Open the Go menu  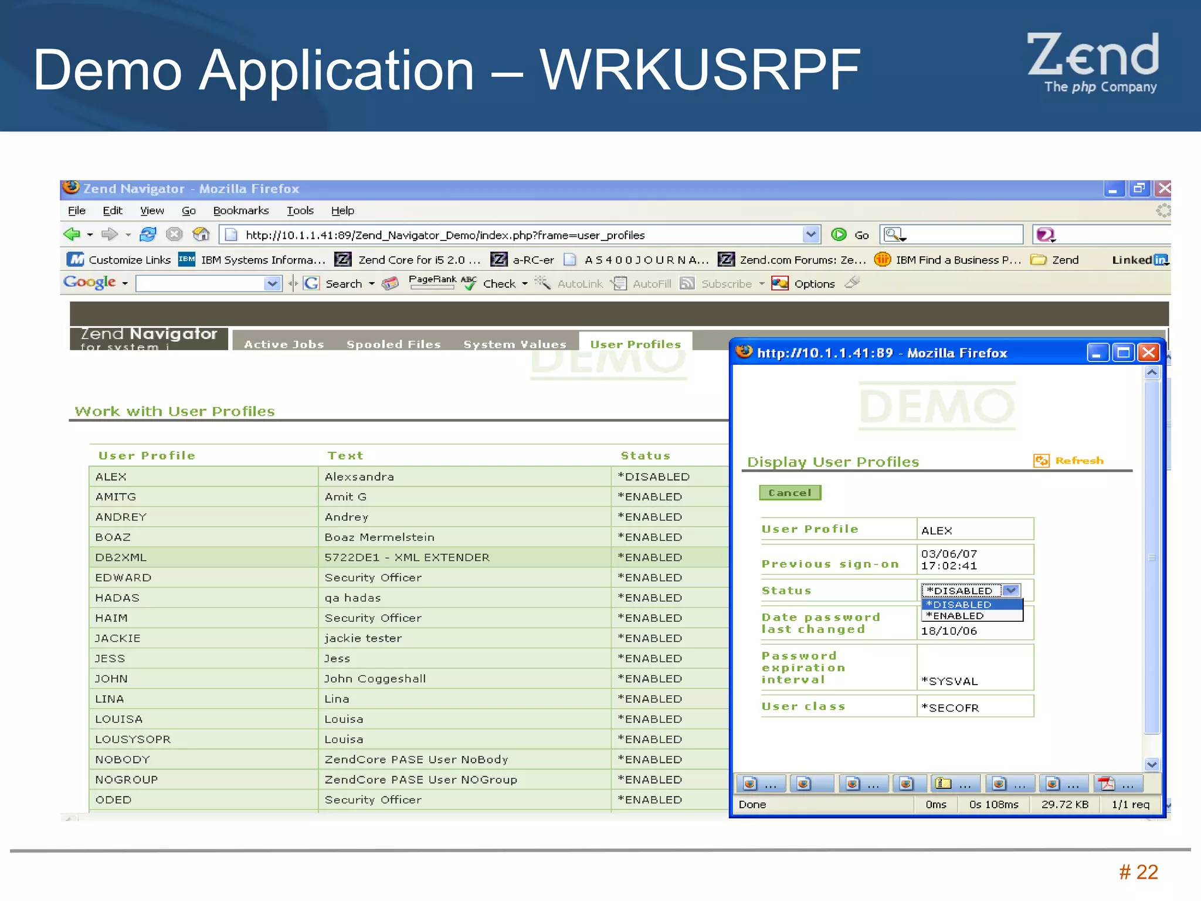[189, 211]
